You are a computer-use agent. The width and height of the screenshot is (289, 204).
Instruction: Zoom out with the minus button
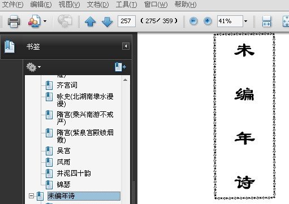[x=193, y=21]
